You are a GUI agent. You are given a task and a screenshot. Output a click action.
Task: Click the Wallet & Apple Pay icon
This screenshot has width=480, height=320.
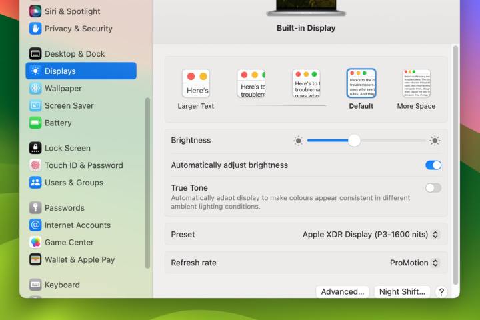coord(35,260)
